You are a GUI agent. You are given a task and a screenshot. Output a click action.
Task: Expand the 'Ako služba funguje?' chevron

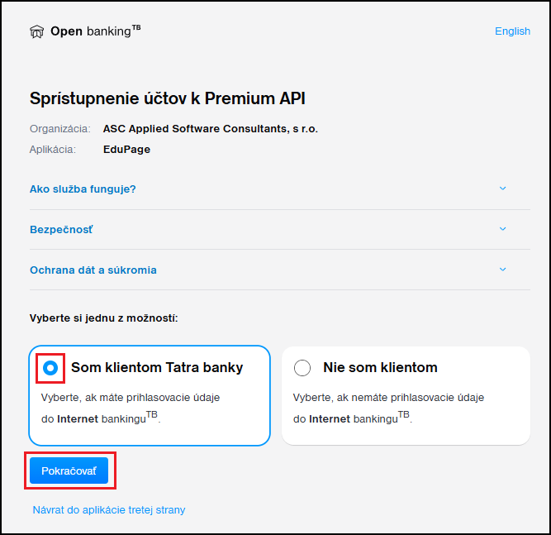(502, 189)
